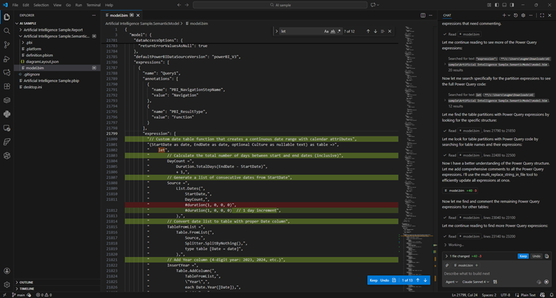556x298 pixels.
Task: Toggle Match Case in find widget
Action: [326, 31]
